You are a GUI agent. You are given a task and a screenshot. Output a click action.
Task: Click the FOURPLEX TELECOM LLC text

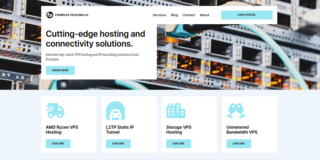(x=72, y=15)
